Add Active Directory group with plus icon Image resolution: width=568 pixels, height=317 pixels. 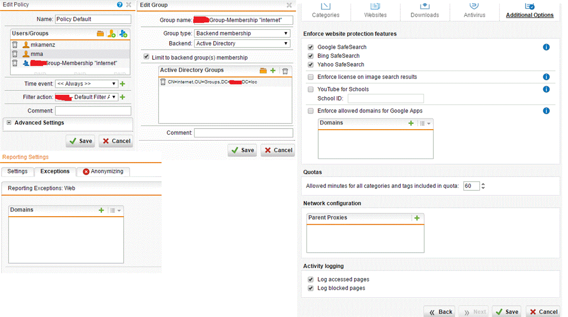coord(273,70)
